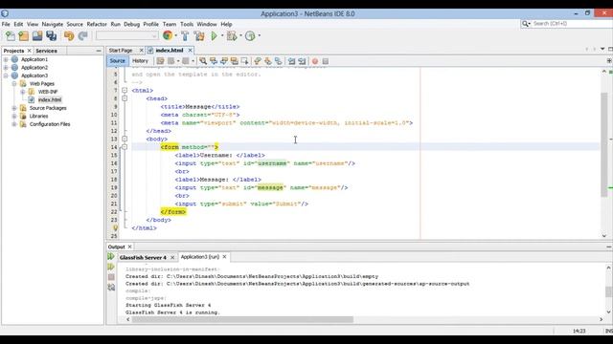
Task: Switch to the Start Page tab
Action: click(121, 51)
